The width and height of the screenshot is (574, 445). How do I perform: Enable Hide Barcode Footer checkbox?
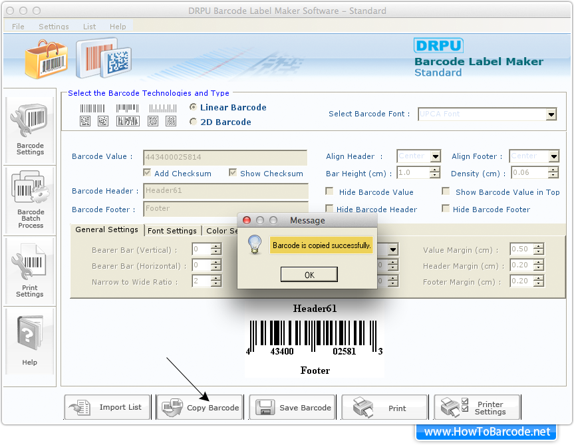pyautogui.click(x=446, y=209)
